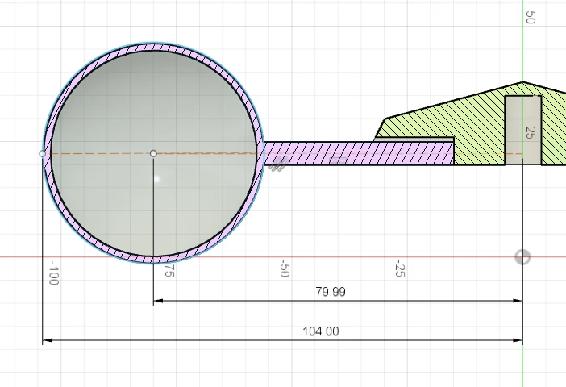
Task: Click the horizontal constraint glyph on the handle
Action: point(339,160)
